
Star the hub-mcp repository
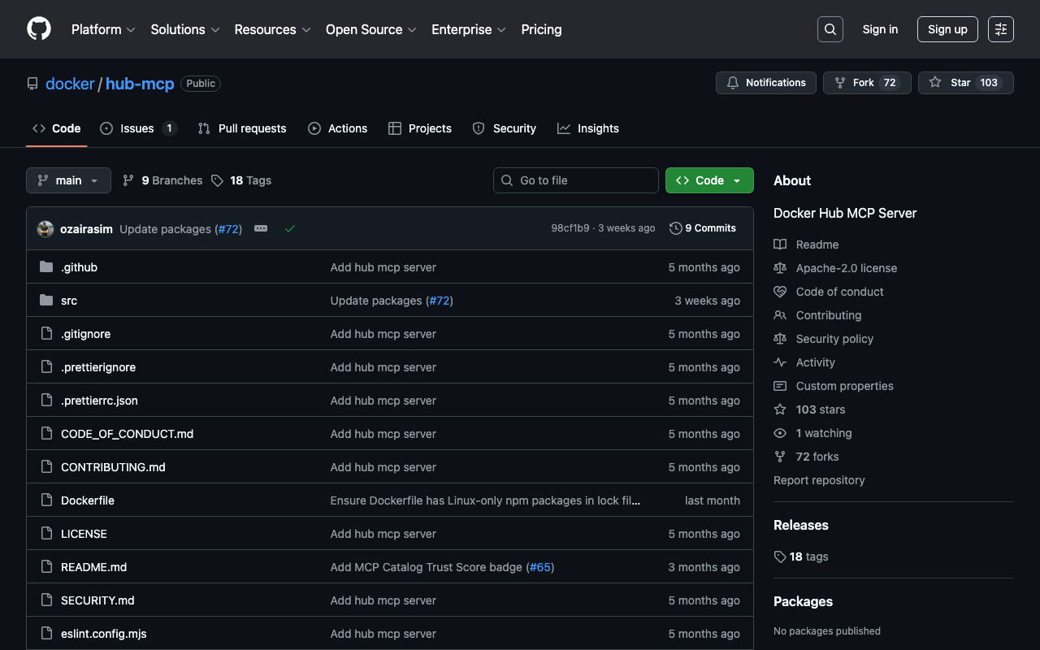coord(965,83)
